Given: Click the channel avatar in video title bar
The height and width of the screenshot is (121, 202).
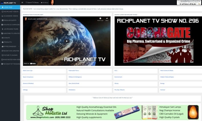Looking at the screenshot, I should (x=26, y=19).
